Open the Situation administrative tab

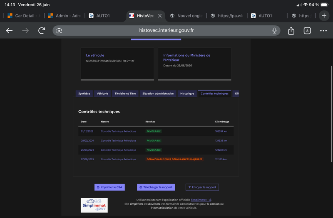[x=158, y=93]
